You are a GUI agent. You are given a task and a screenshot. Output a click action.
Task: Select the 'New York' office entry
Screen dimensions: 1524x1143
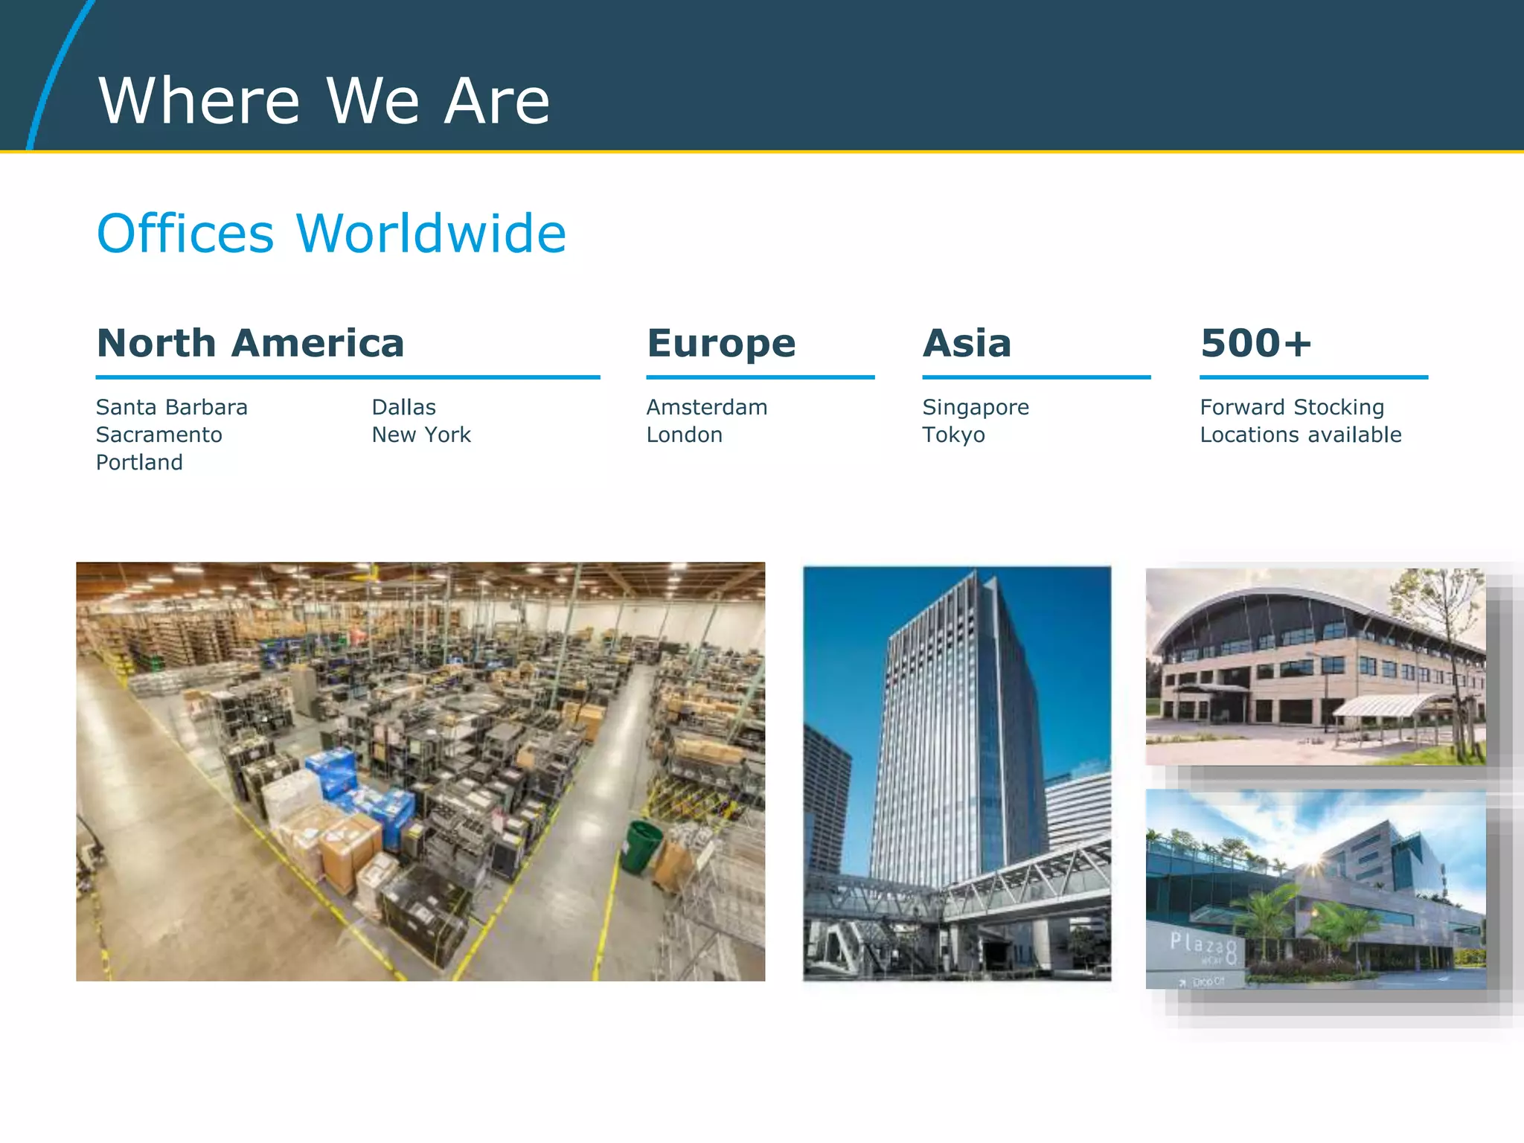421,435
